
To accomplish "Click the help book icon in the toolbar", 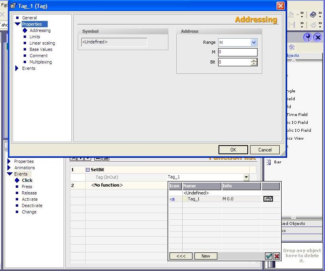I will tap(313, 15).
